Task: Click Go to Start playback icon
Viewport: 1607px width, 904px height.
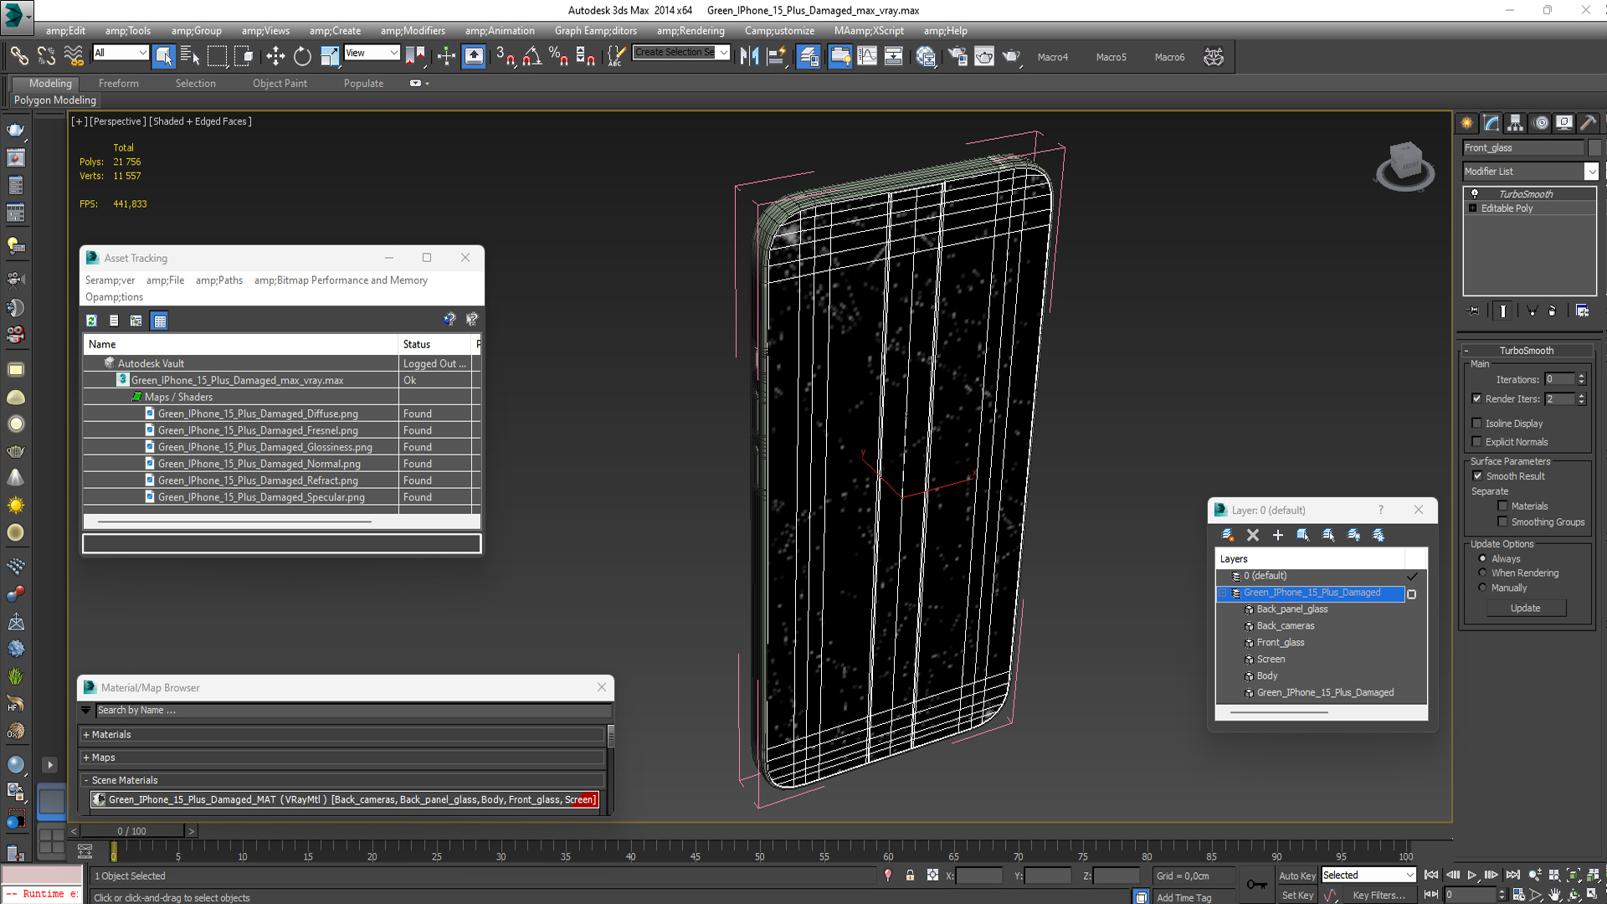Action: click(x=1431, y=875)
